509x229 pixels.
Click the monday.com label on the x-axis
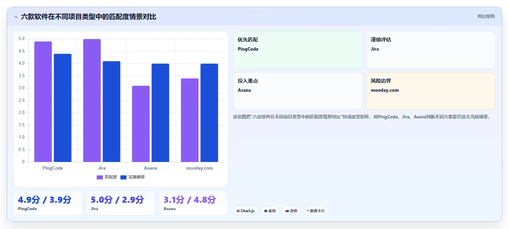tap(200, 168)
